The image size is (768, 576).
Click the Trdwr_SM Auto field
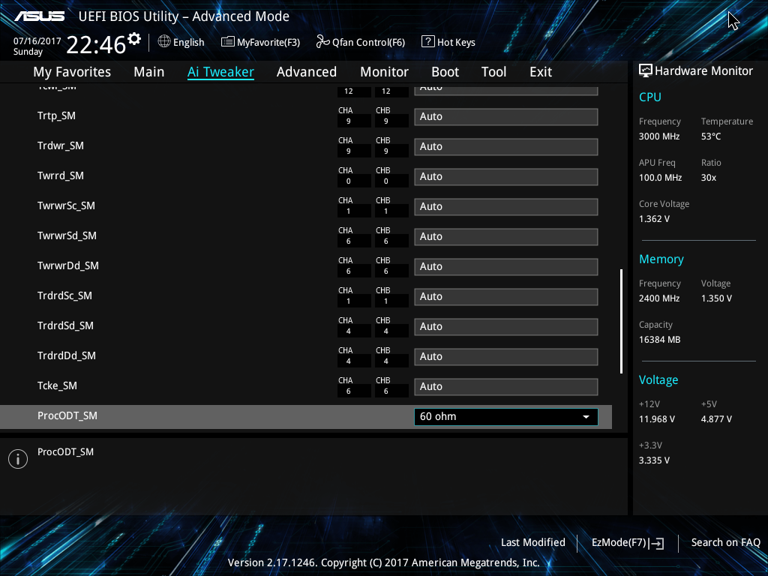tap(506, 147)
